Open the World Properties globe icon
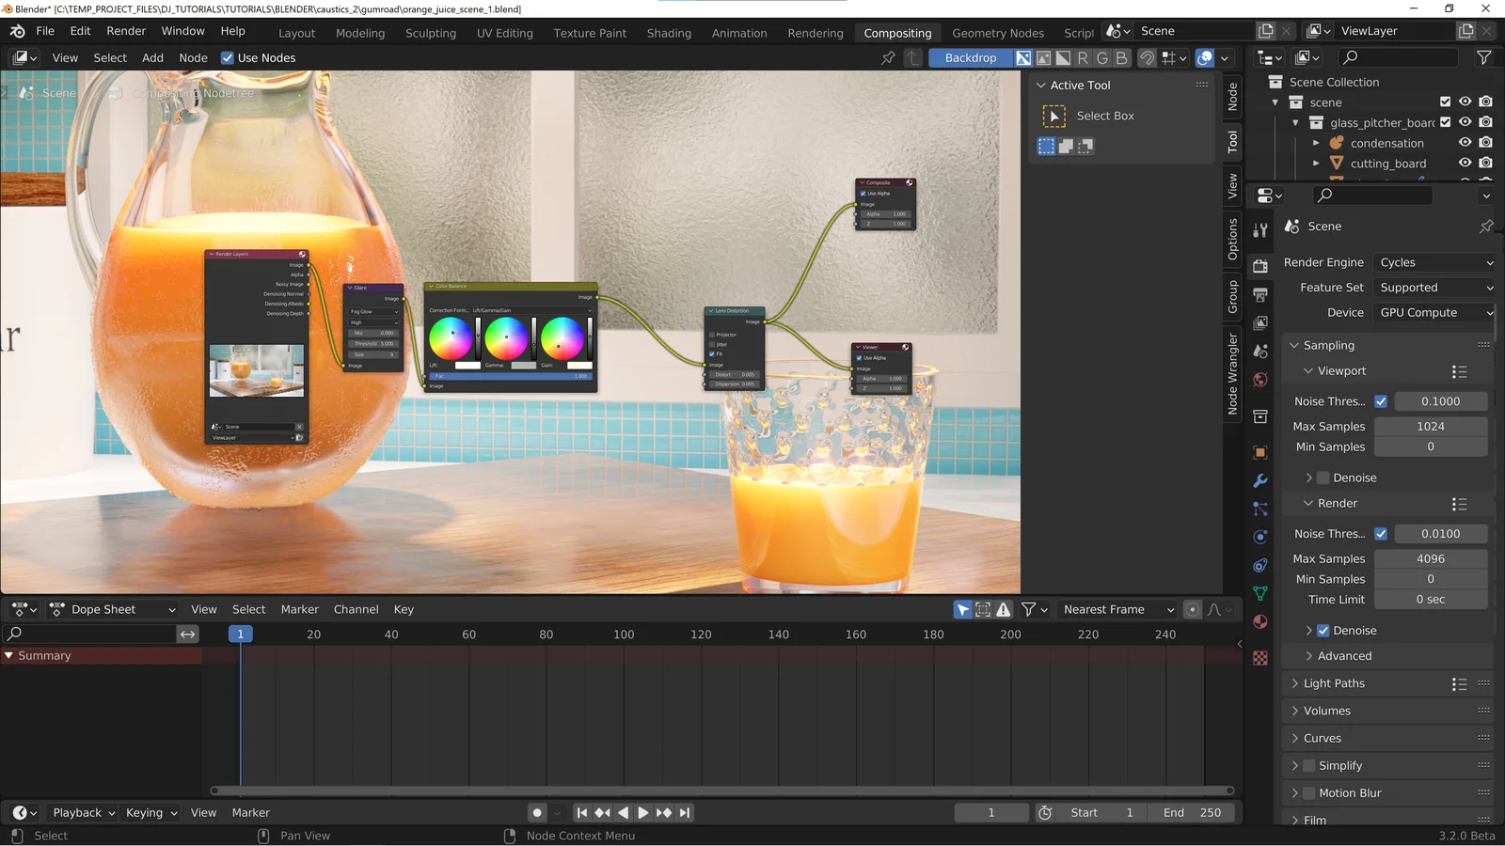This screenshot has height=846, width=1505. tap(1260, 380)
